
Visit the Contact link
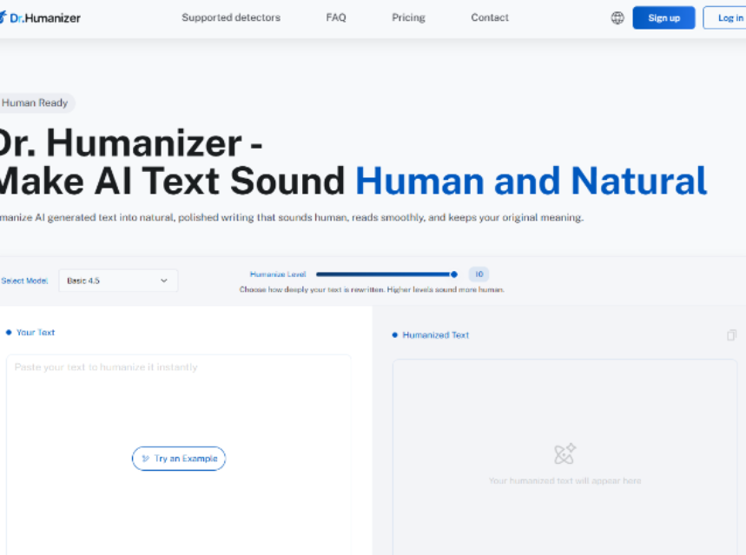click(x=490, y=17)
